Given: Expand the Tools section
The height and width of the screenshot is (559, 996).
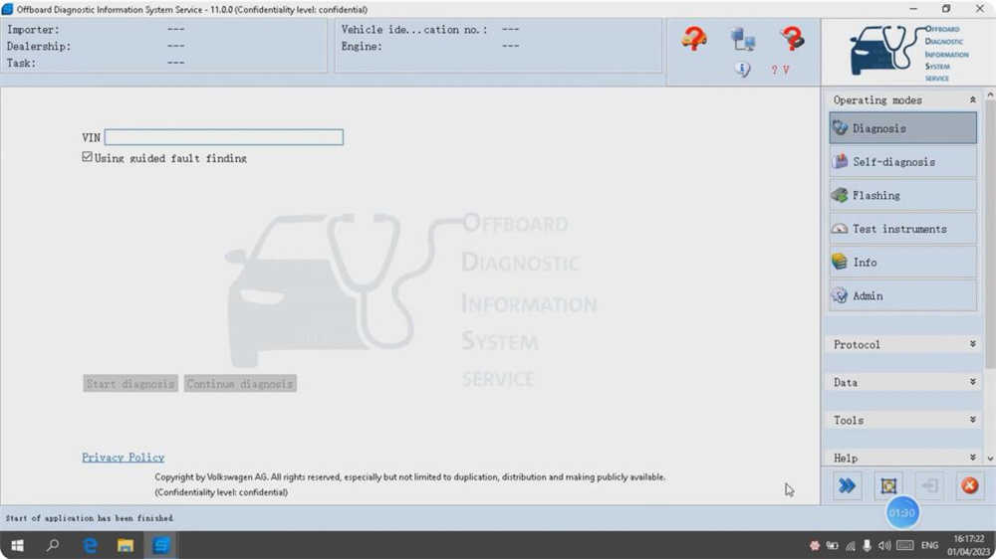Looking at the screenshot, I should tap(902, 420).
